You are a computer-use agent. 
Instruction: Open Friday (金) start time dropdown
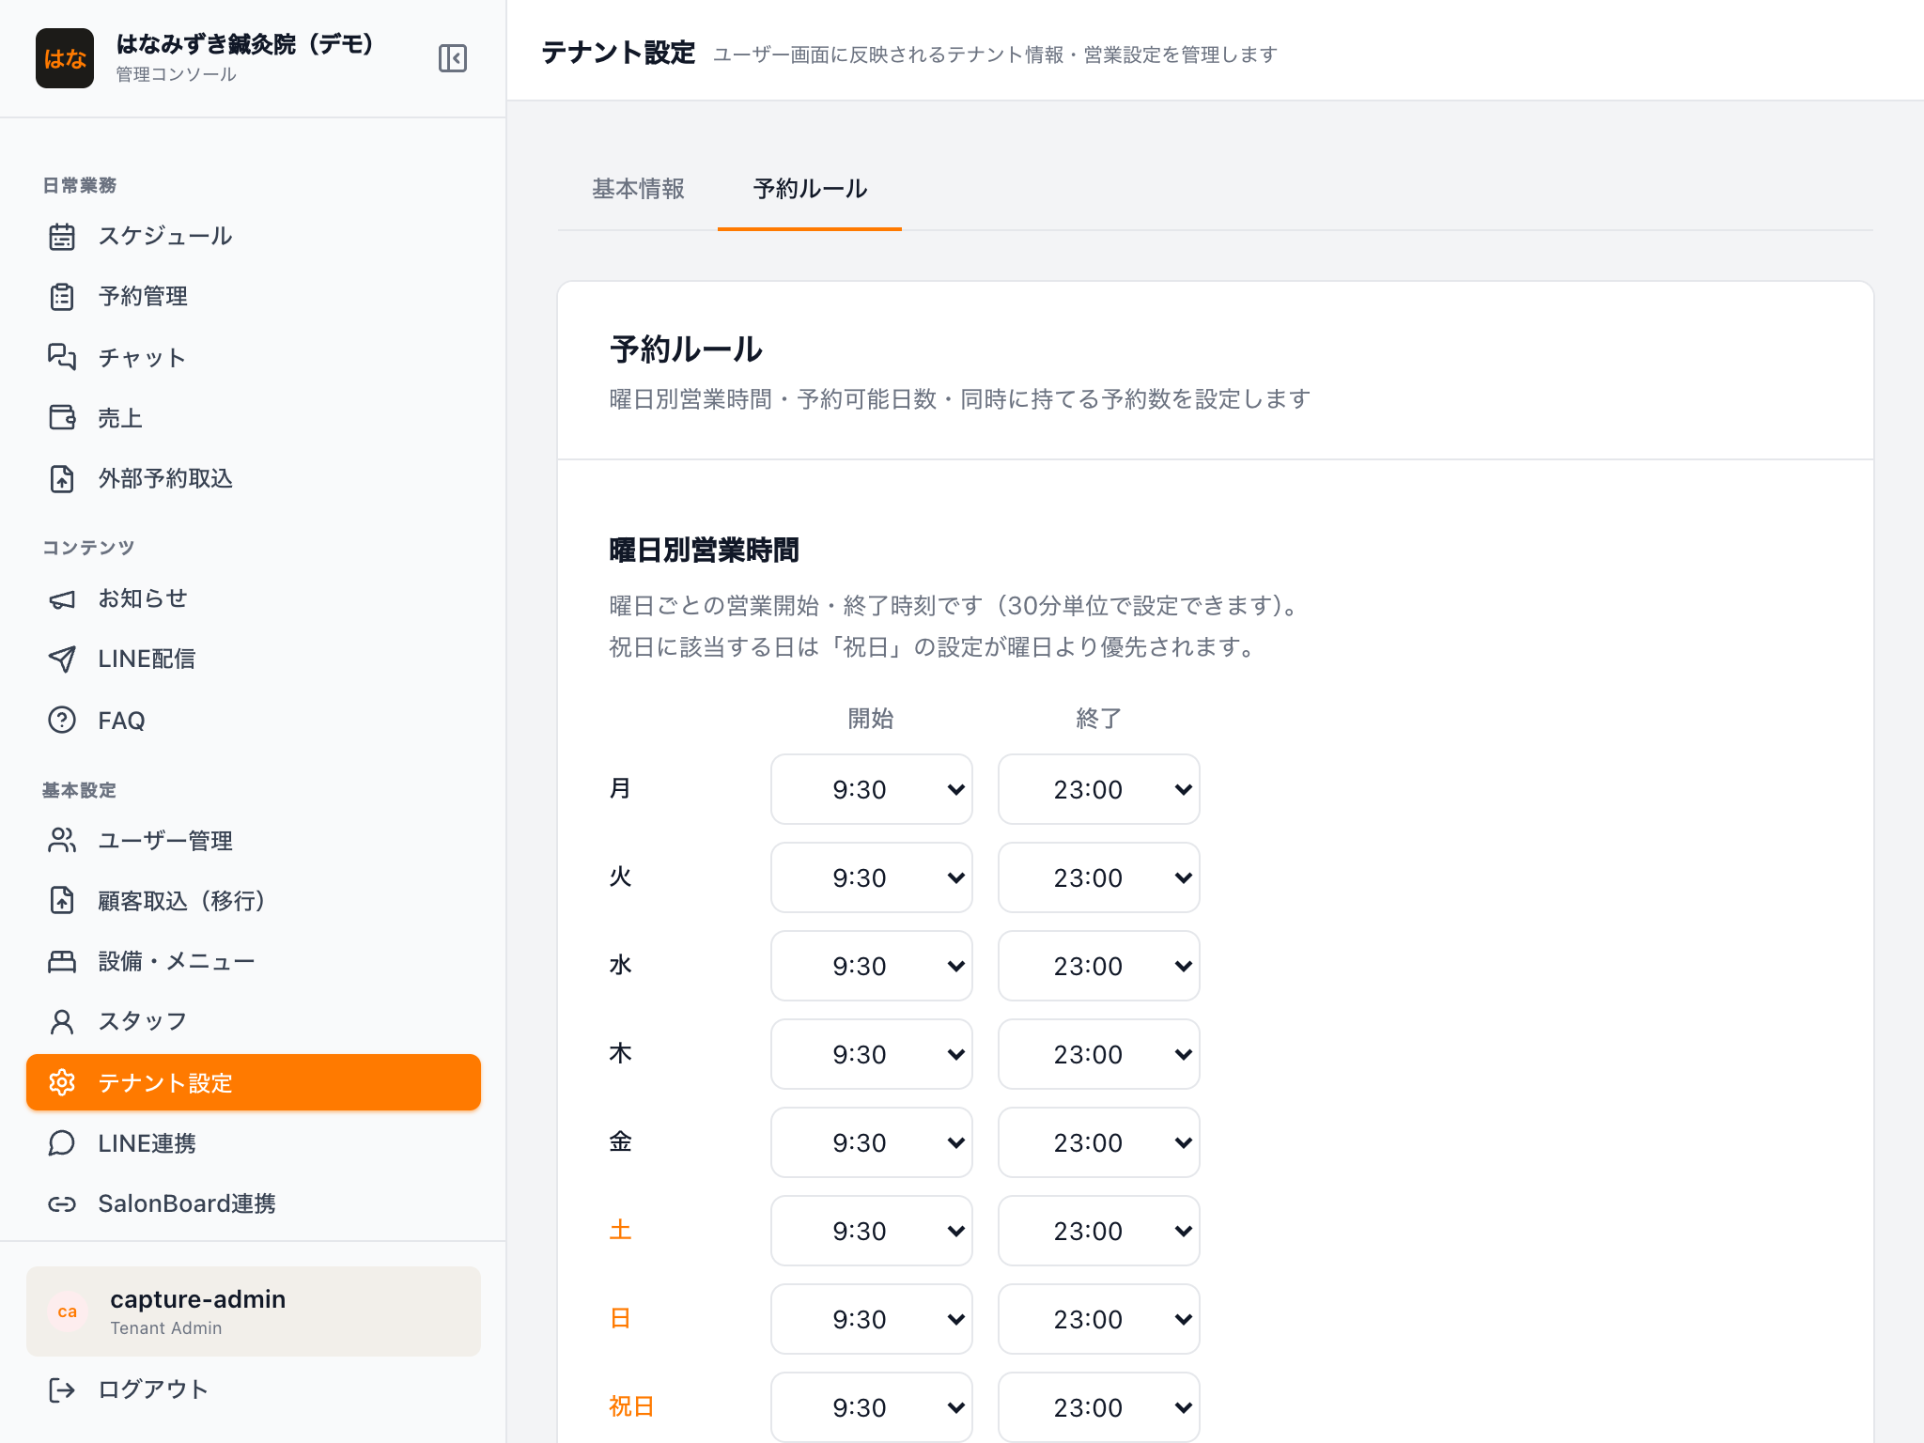tap(872, 1142)
